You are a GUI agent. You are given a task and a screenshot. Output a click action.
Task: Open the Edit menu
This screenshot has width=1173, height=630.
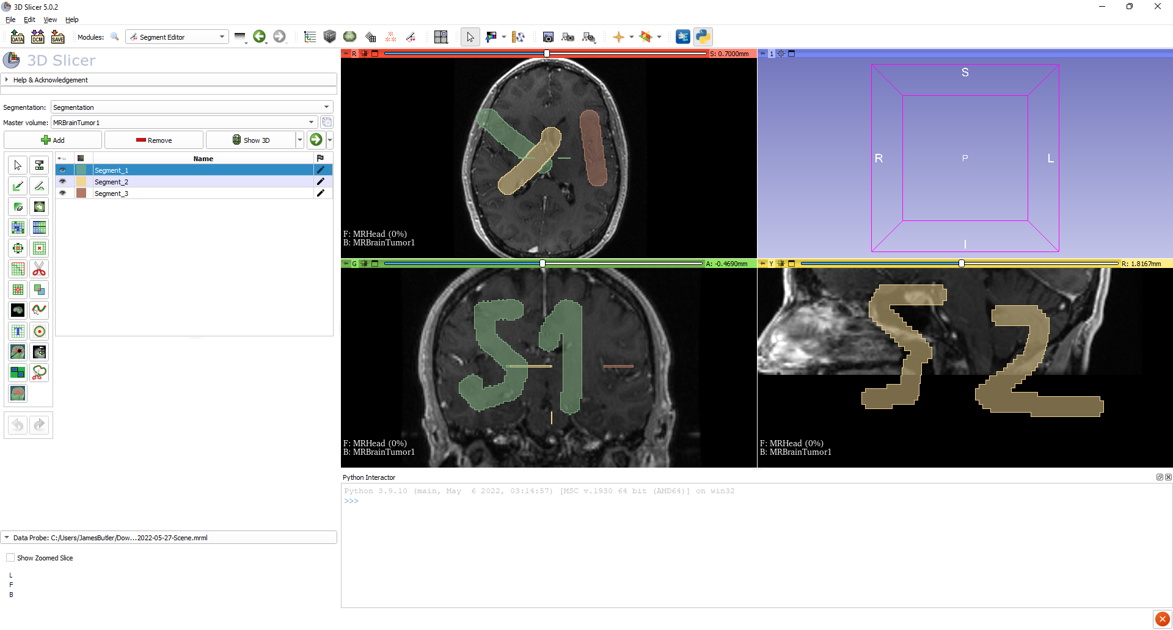click(x=29, y=20)
